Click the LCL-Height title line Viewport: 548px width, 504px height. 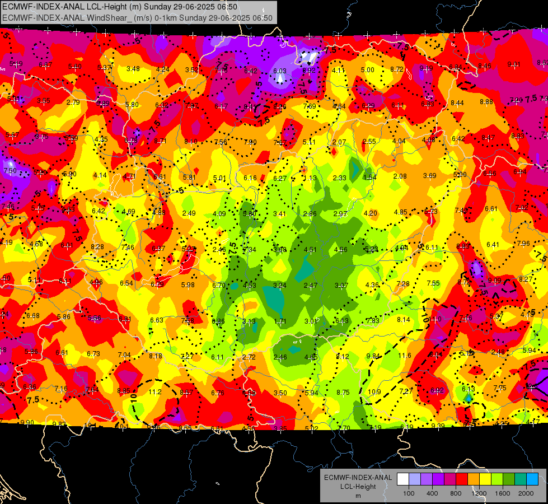tap(120, 7)
